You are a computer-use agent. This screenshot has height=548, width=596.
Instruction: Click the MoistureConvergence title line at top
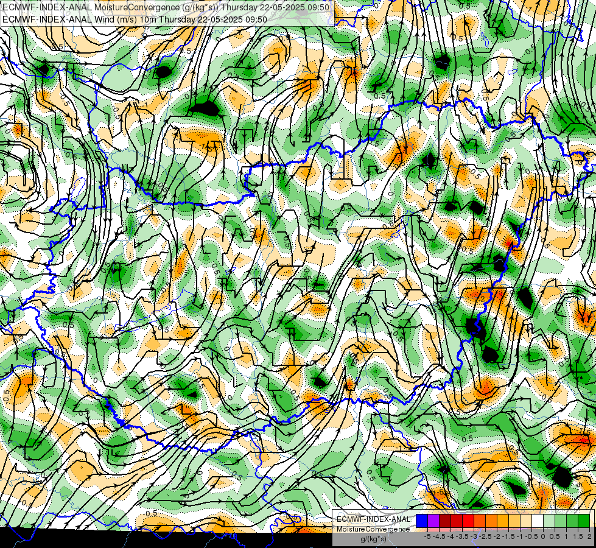[x=166, y=7]
